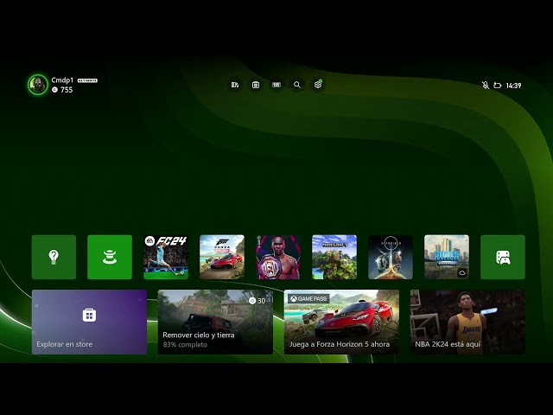Open the green joystick tile
The width and height of the screenshot is (553, 415).
tap(110, 257)
